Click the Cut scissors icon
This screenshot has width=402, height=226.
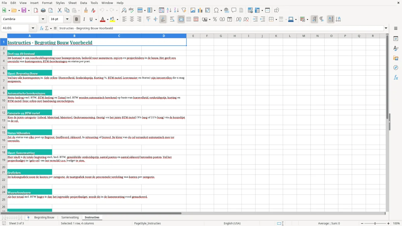59,10
